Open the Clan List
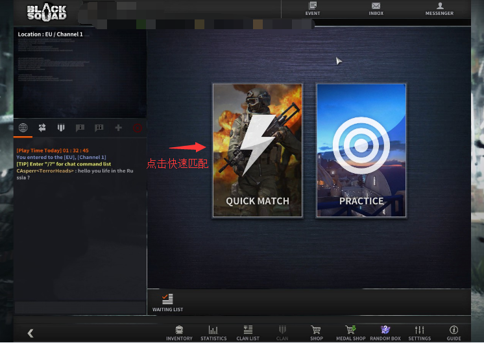This screenshot has height=343, width=484. pyautogui.click(x=248, y=333)
